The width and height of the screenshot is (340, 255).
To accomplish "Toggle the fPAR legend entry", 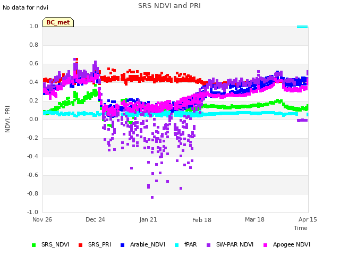I will [186, 244].
